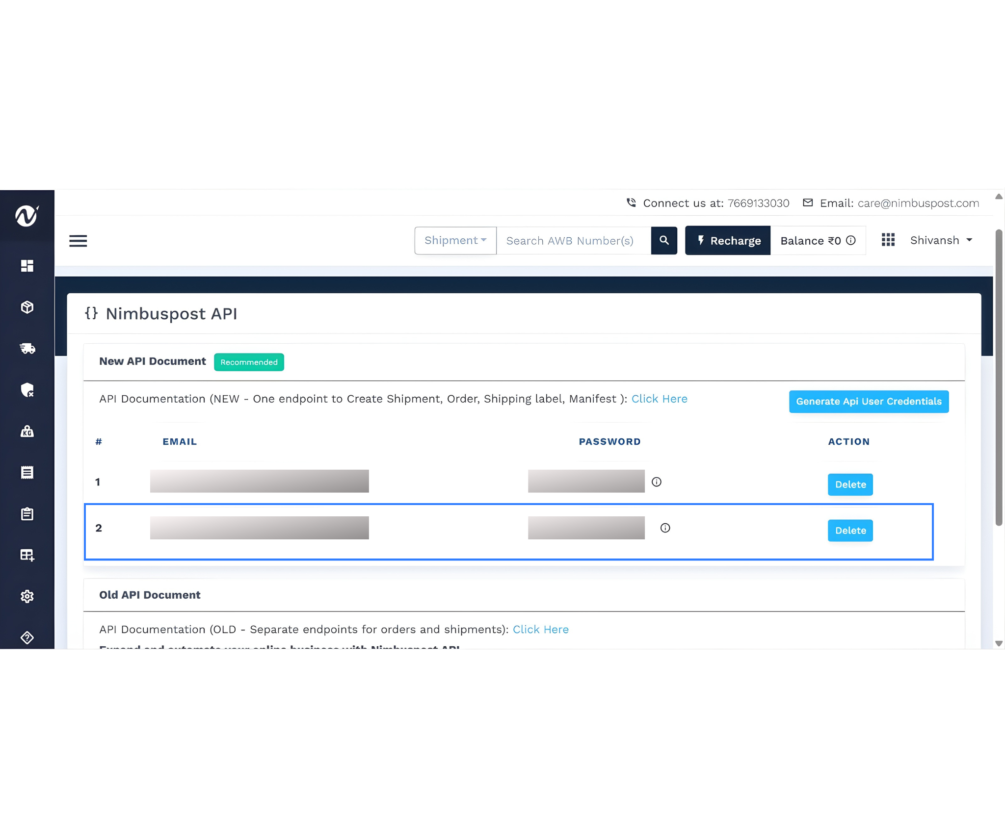This screenshot has width=1005, height=837.
Task: Open the clipboard reports icon in sidebar
Action: tap(27, 514)
